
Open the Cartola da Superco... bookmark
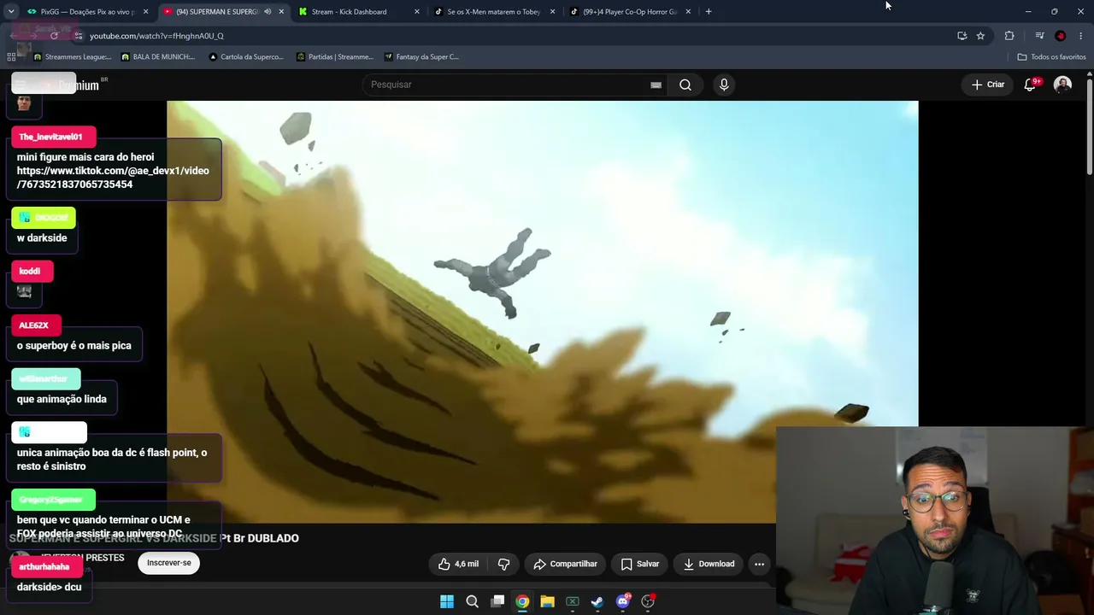(246, 57)
